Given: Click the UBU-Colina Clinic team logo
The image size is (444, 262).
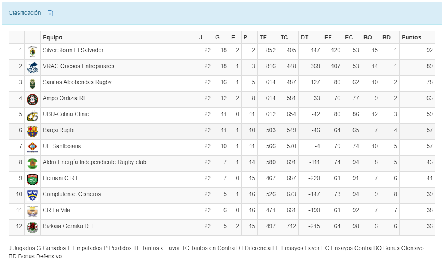Looking at the screenshot, I should point(32,116).
